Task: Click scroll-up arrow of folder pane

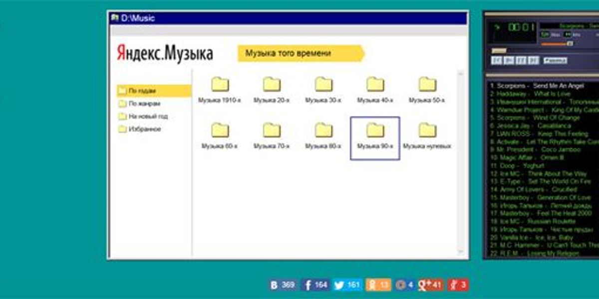Action: tap(460, 74)
